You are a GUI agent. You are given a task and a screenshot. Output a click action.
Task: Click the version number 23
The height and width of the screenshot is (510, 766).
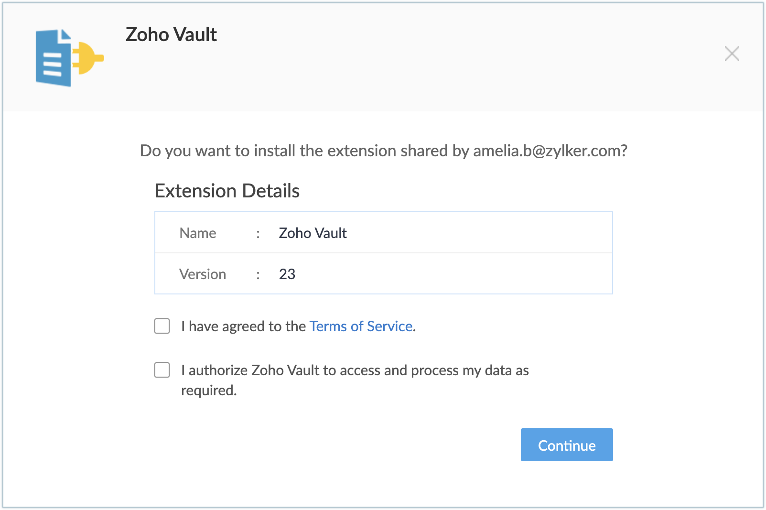[287, 274]
